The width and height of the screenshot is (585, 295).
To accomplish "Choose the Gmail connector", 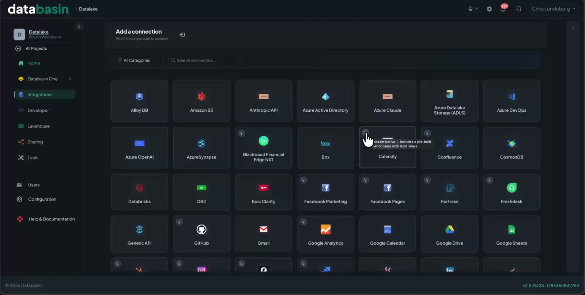I will tap(264, 234).
